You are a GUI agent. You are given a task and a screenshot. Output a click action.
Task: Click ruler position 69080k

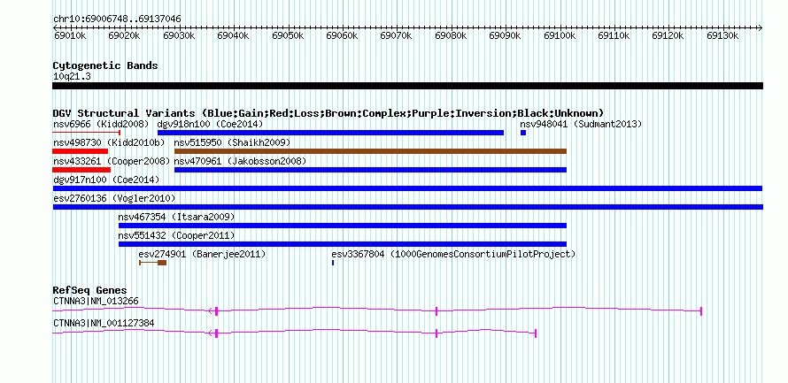451,35
